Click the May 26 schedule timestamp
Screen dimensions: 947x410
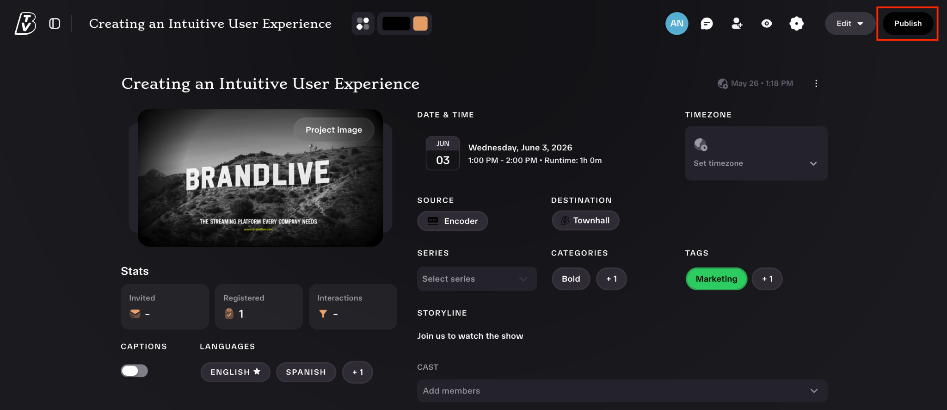coord(756,83)
